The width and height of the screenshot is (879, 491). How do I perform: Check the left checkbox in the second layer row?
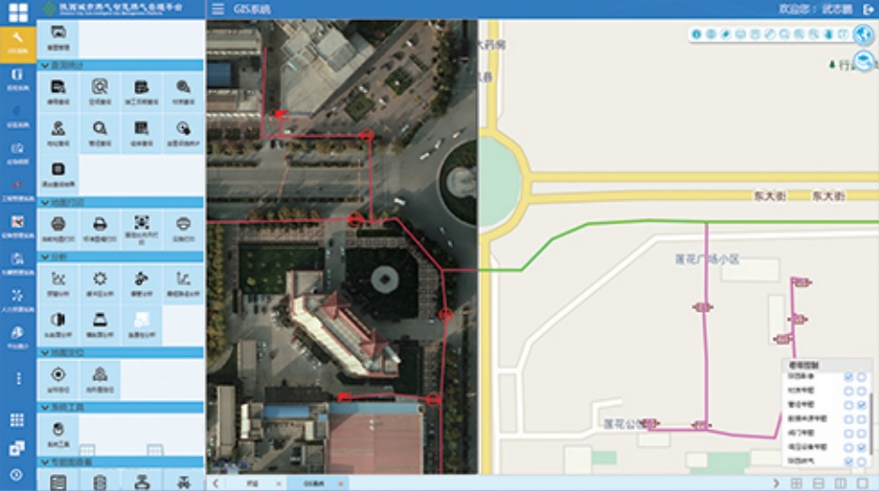pos(849,391)
